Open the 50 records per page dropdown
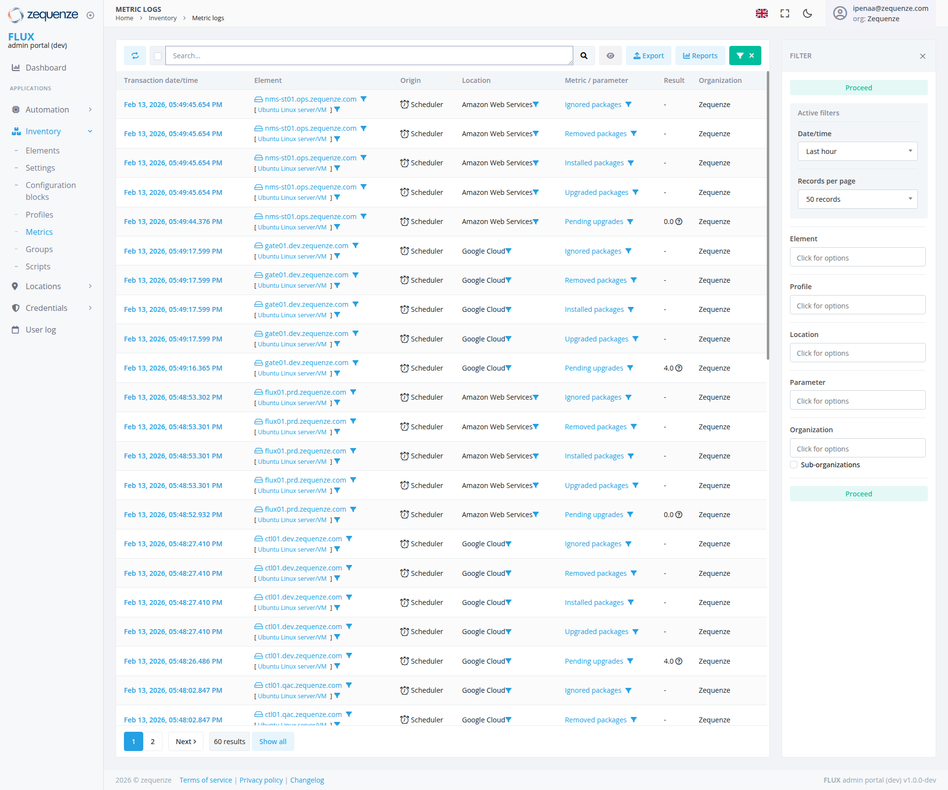The height and width of the screenshot is (790, 948). coord(858,199)
